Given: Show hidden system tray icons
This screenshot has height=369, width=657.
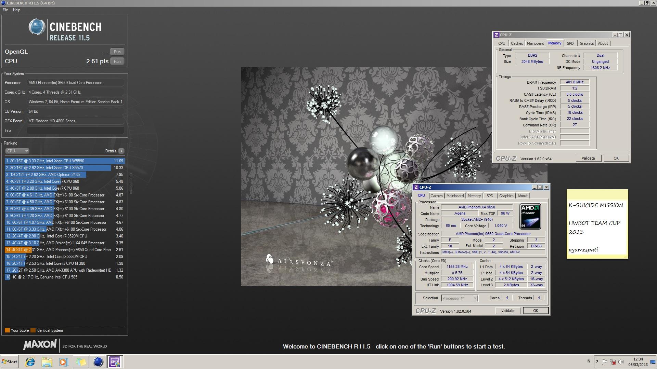Looking at the screenshot, I should [x=597, y=361].
